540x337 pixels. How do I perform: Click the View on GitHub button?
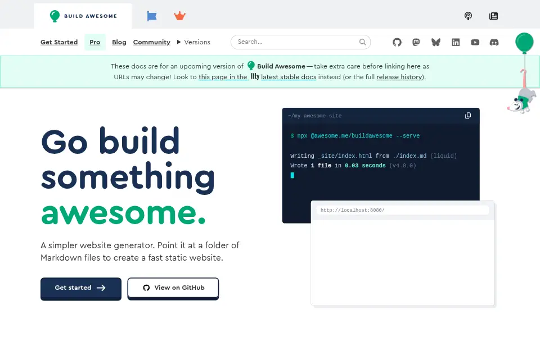click(x=173, y=288)
